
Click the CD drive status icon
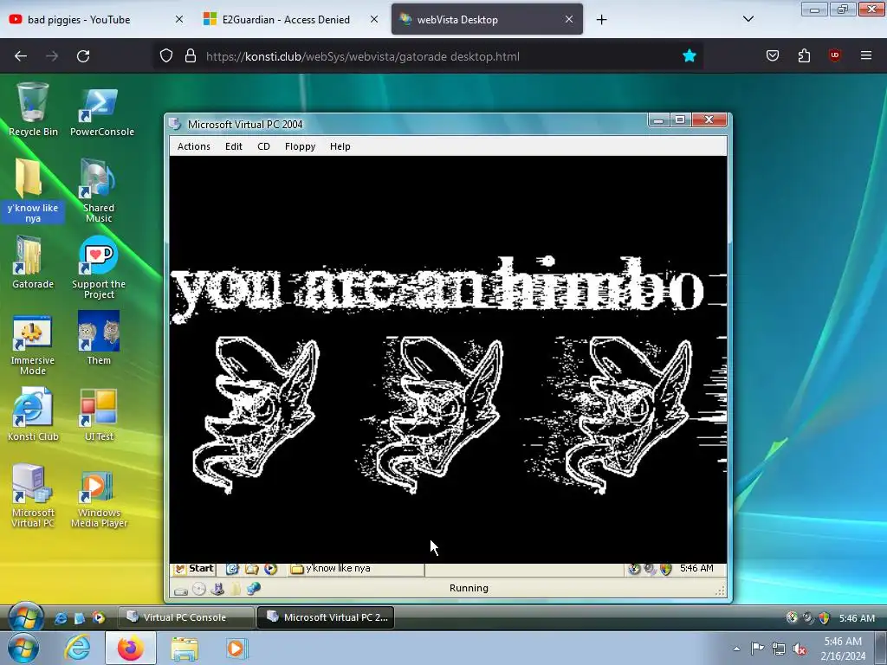click(199, 589)
